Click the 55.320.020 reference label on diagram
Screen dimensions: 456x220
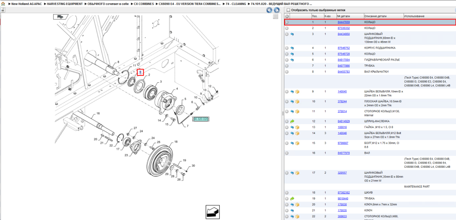[201, 119]
